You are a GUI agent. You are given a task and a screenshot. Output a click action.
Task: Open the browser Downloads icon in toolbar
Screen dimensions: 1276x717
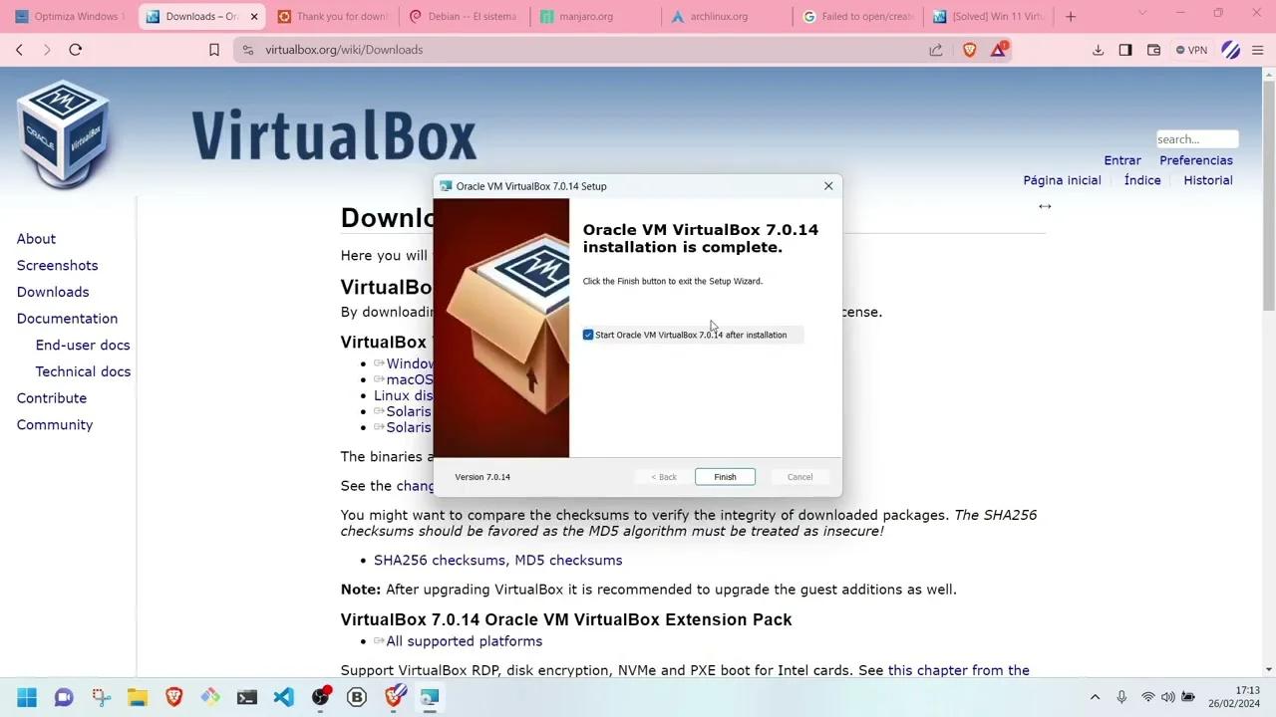[x=1099, y=50]
